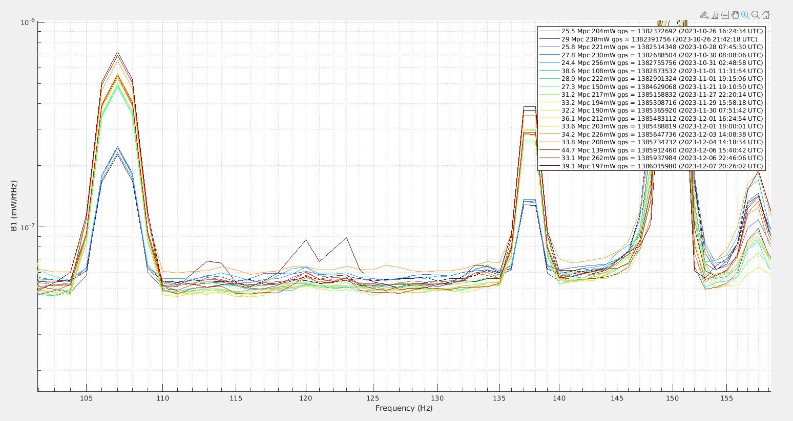Select legend entry 31.2 Mpc 217mW

click(x=651, y=95)
